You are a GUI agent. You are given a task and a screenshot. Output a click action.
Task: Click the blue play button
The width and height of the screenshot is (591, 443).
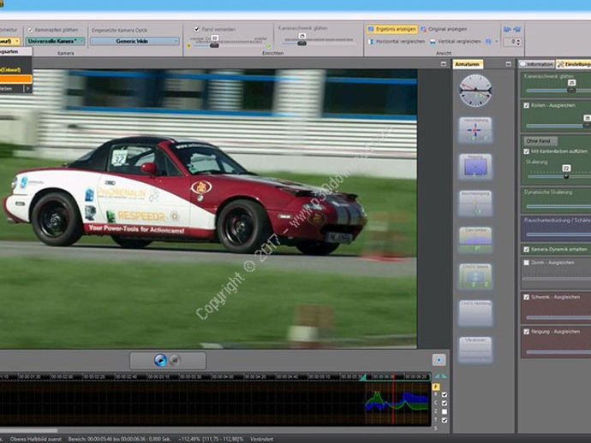click(x=160, y=360)
